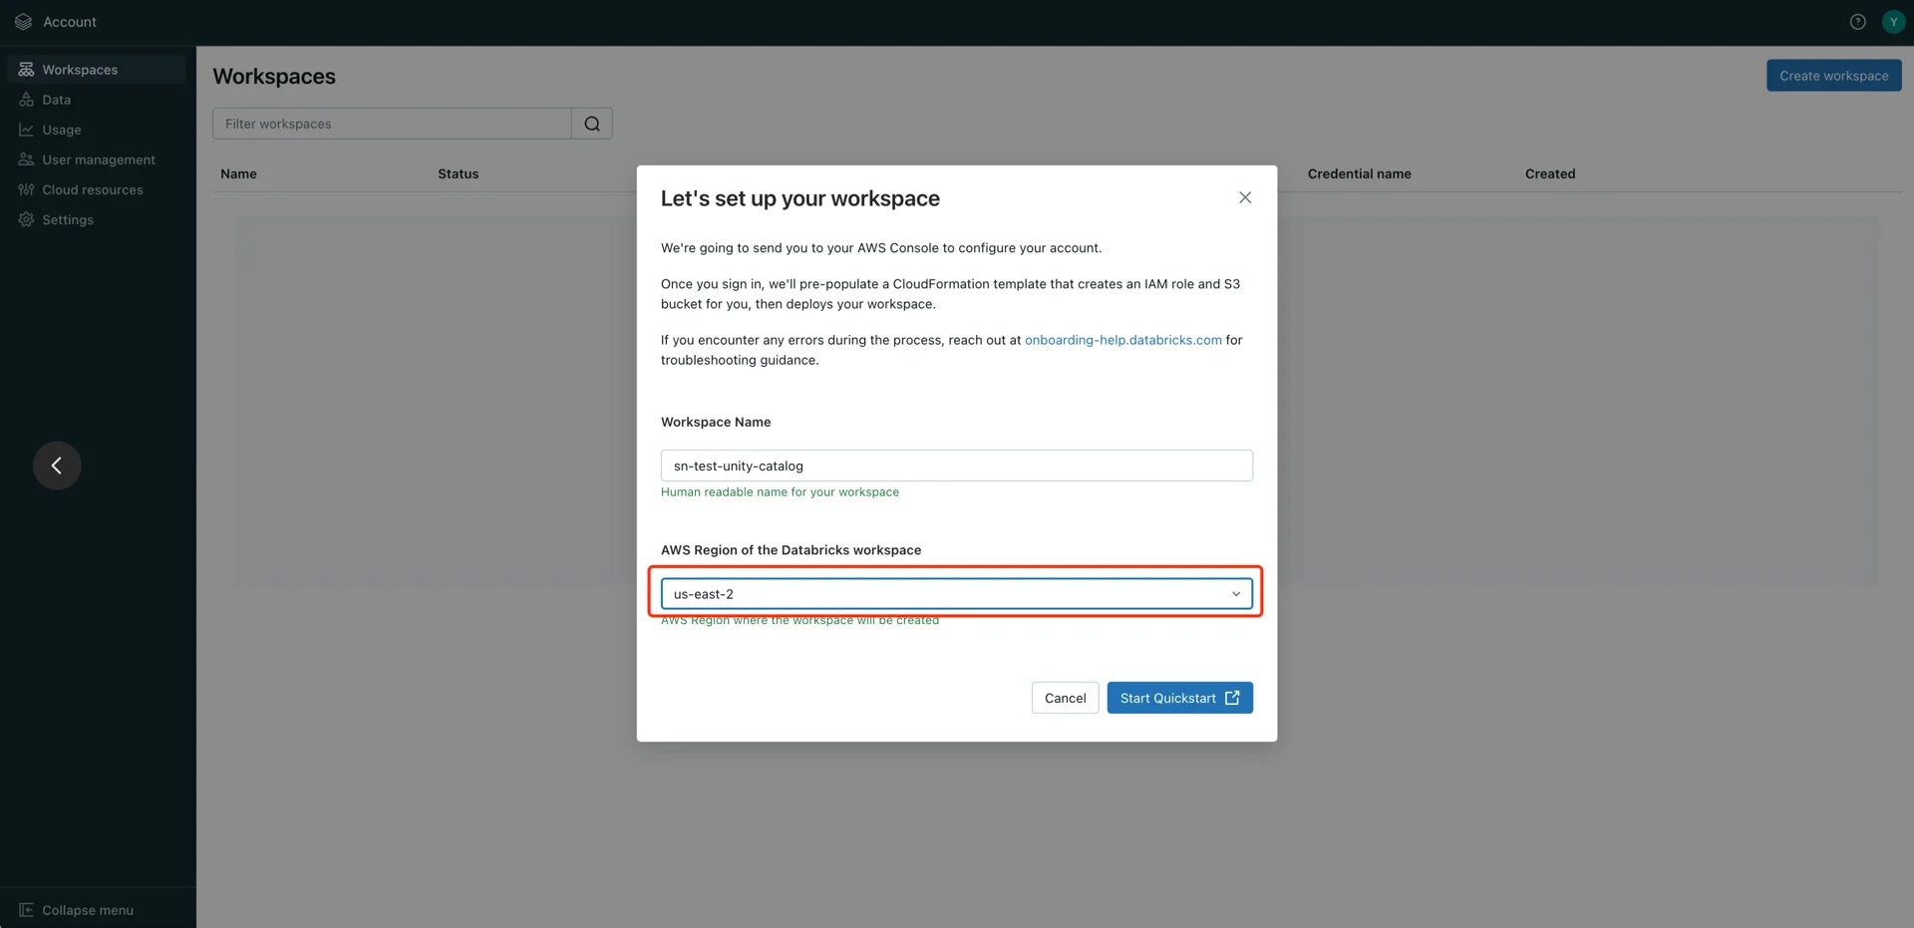Screen dimensions: 1914x928
Task: Click the Workspace Name input field
Action: pyautogui.click(x=957, y=465)
